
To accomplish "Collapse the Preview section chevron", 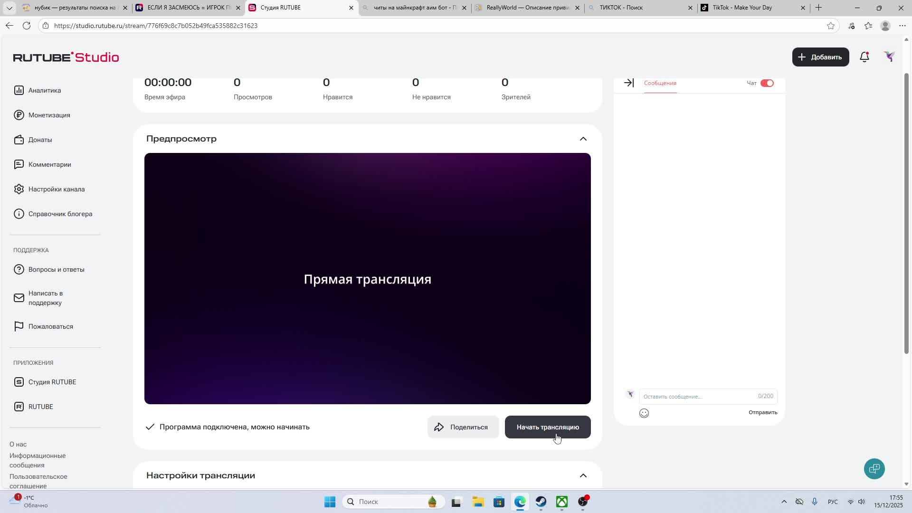I will (x=583, y=139).
